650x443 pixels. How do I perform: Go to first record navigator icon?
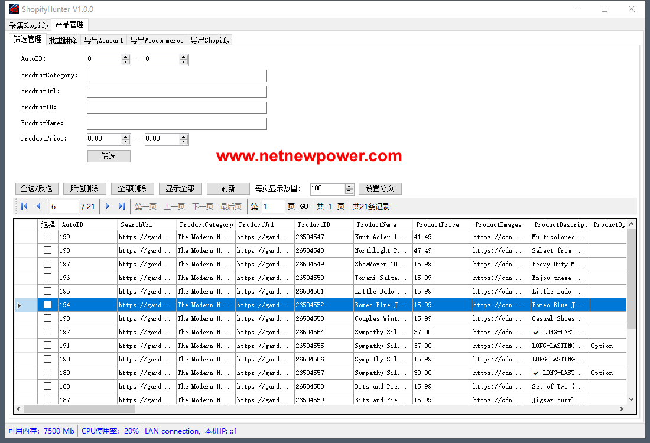click(x=24, y=206)
